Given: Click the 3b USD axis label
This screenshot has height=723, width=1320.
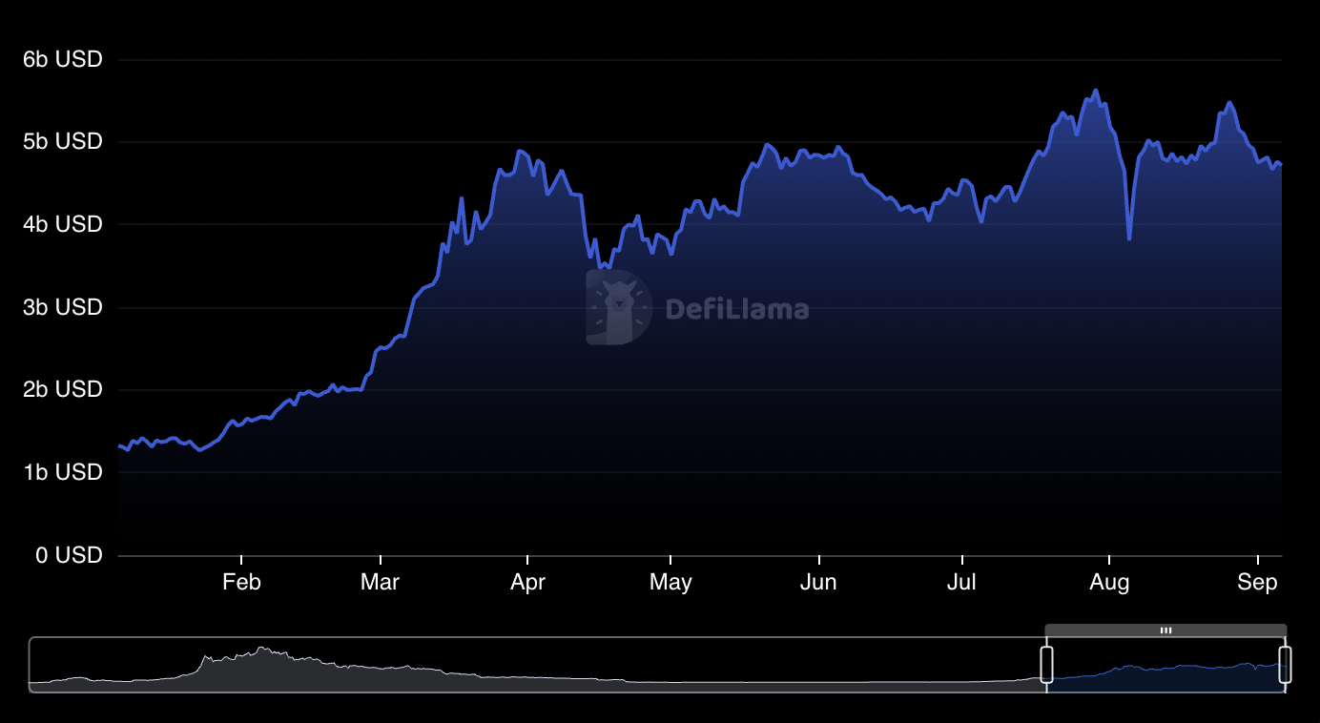Looking at the screenshot, I should (x=62, y=307).
